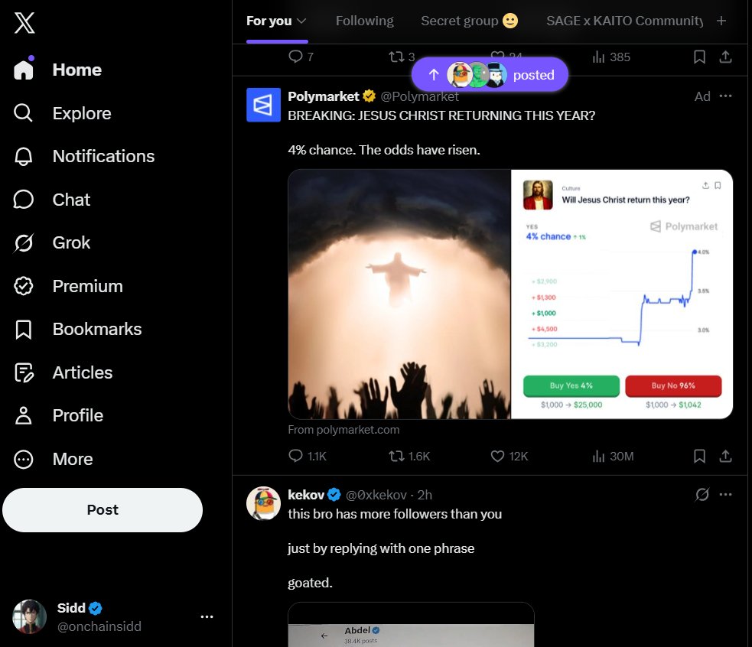
Task: Click '4% chance. The odds have risen.' text
Action: (x=384, y=150)
